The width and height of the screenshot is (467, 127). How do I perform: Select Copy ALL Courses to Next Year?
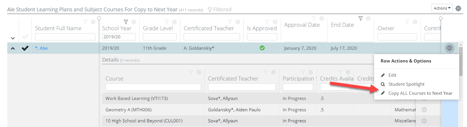tap(420, 93)
